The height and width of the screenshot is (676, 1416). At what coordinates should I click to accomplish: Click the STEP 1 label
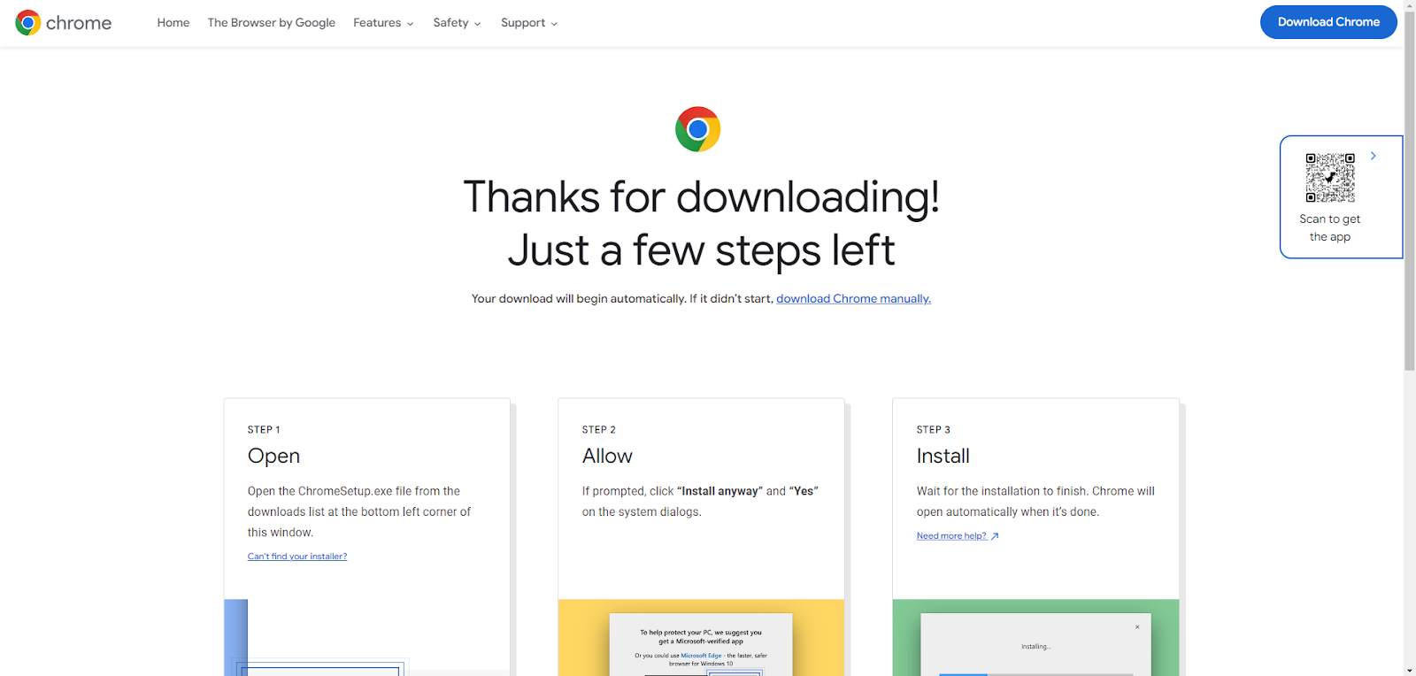click(x=264, y=430)
